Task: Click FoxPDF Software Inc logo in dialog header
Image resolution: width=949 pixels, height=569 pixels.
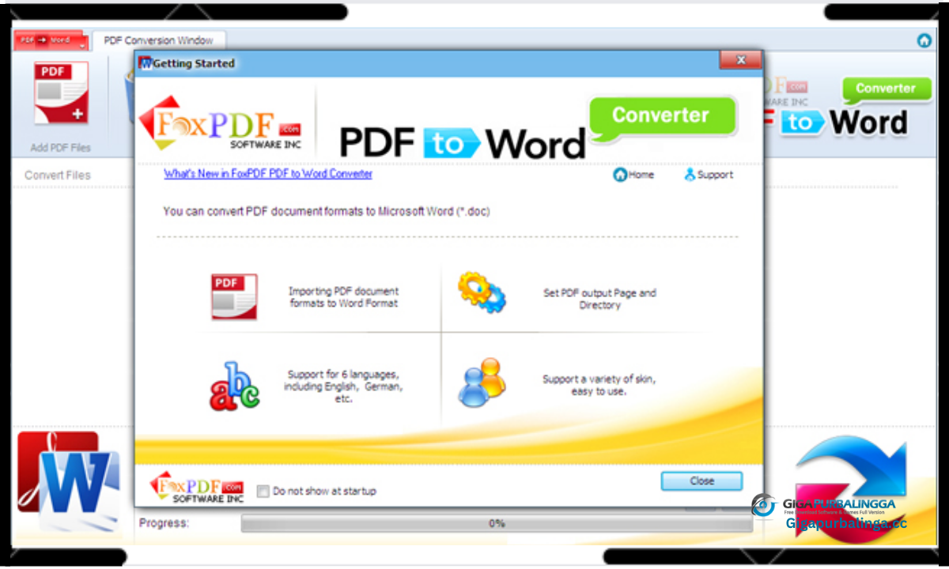Action: (220, 123)
